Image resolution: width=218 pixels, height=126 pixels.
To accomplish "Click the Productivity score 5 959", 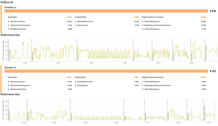I will click(x=136, y=77).
